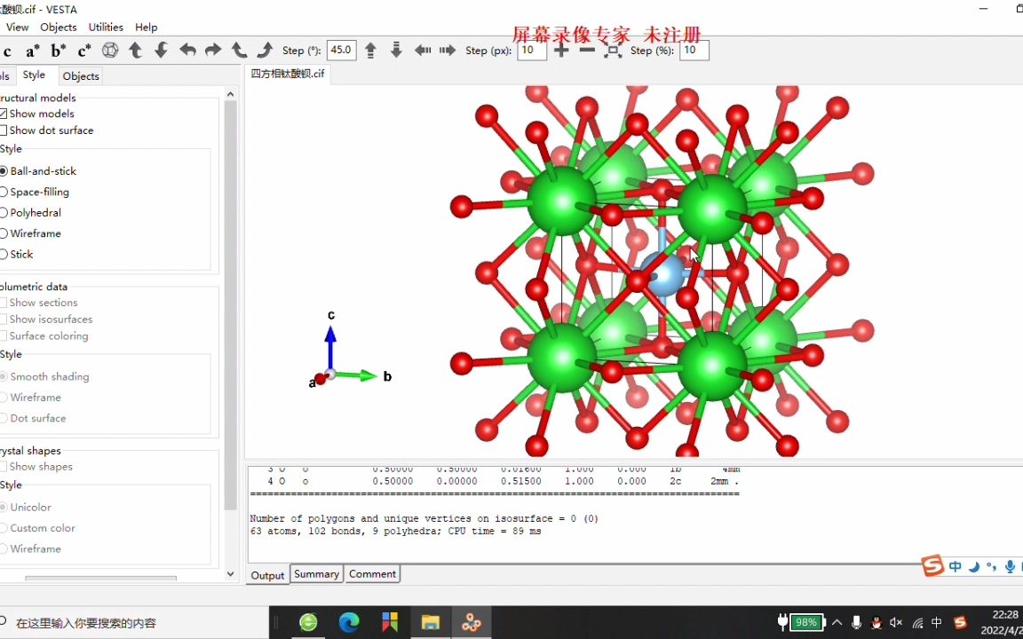The height and width of the screenshot is (639, 1023).
Task: Zoom in with the plus icon
Action: 561,51
